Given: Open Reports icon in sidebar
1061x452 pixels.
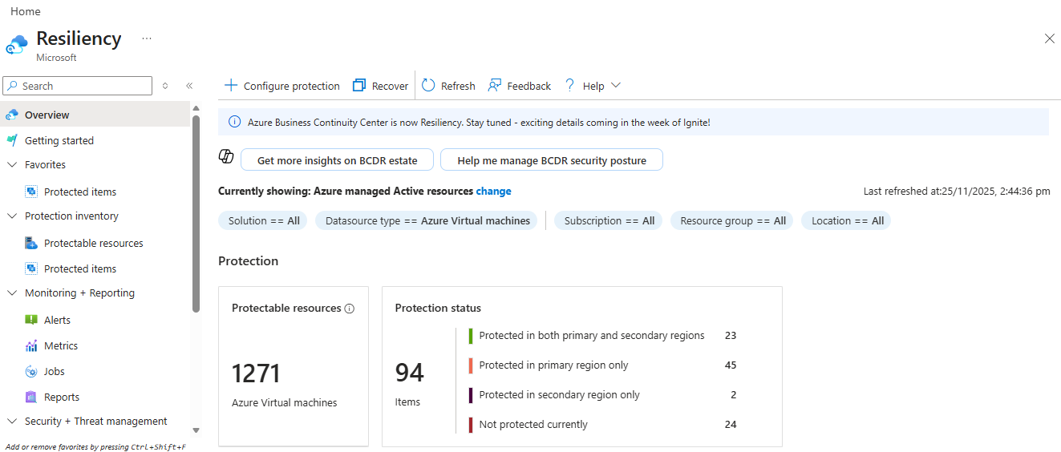Looking at the screenshot, I should (31, 398).
